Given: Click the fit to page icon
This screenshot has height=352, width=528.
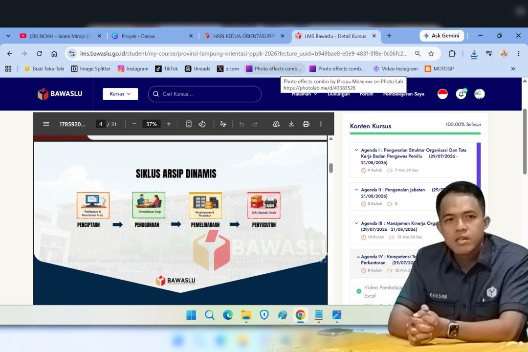Looking at the screenshot, I should coord(189,124).
